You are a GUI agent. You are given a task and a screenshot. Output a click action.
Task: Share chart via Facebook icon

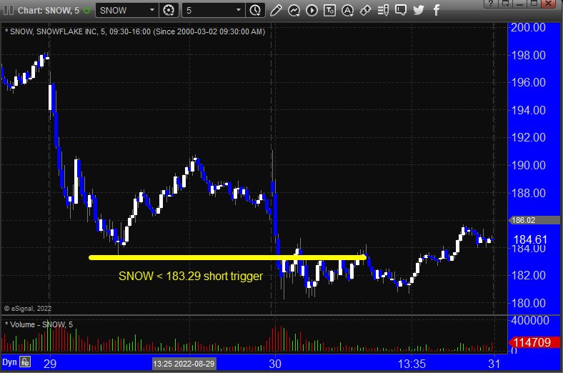click(x=437, y=10)
